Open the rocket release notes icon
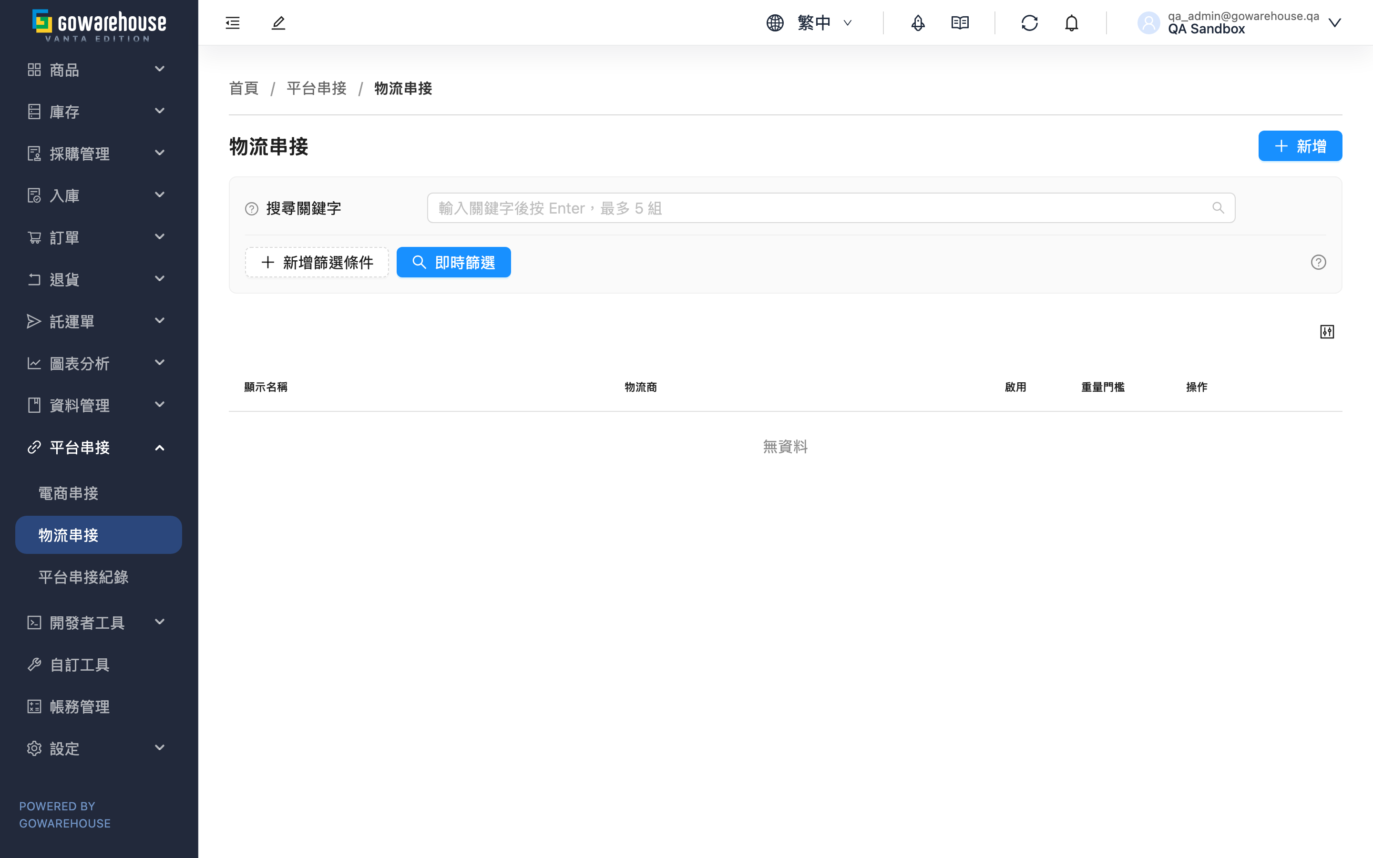The image size is (1373, 858). pyautogui.click(x=918, y=23)
